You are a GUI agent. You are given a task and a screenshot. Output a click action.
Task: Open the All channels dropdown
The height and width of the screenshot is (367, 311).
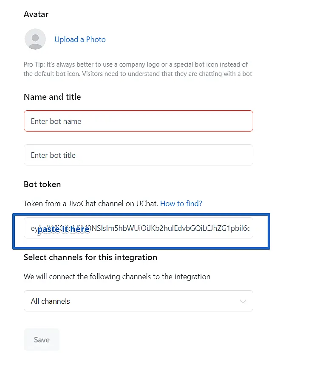tap(138, 301)
